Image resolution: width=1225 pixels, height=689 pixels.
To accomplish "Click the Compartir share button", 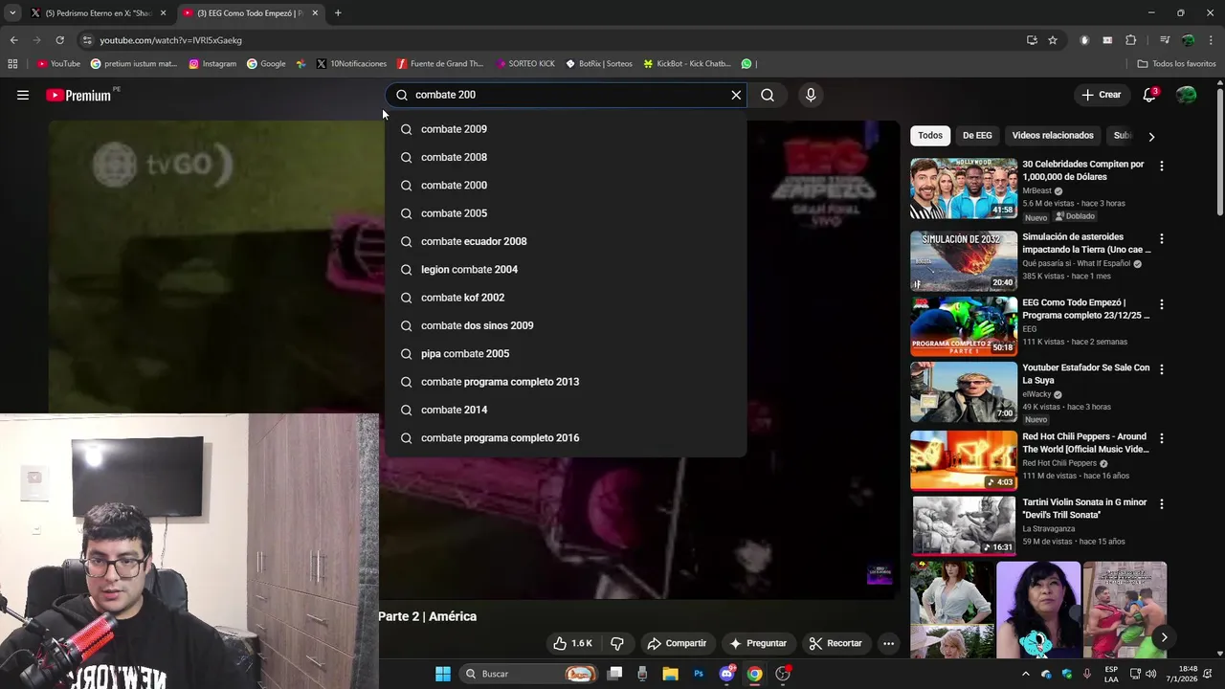I will click(677, 643).
